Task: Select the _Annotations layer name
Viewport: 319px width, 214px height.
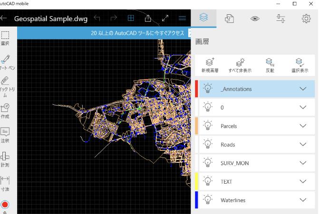Action: click(236, 89)
